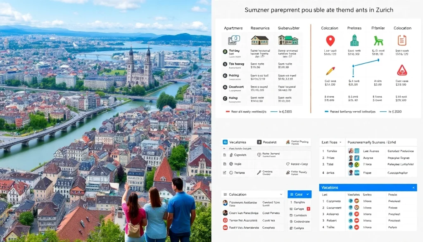Switch to the Vacatonies tab
Viewport: 423px width, 242px height.
(237, 142)
